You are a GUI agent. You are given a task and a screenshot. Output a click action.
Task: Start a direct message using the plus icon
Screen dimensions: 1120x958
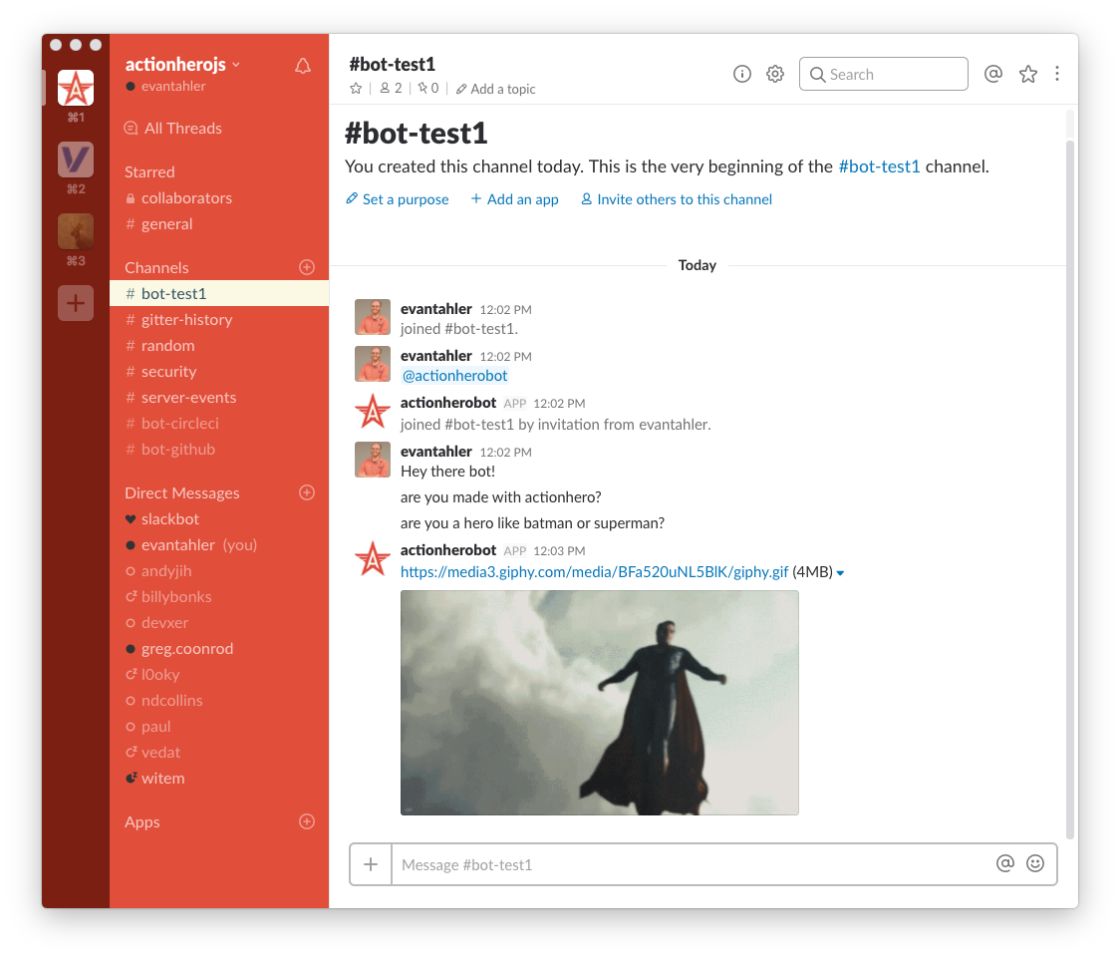(x=307, y=492)
